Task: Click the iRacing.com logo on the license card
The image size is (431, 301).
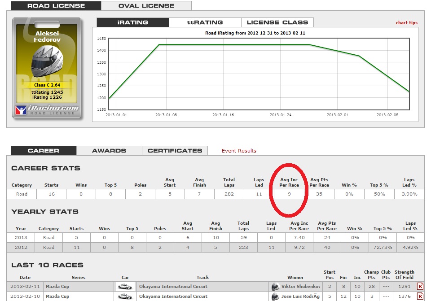Action: [x=47, y=109]
